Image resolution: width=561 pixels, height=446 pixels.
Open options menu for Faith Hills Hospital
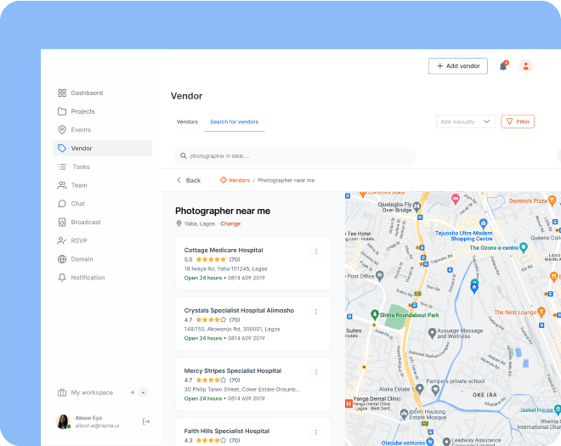pos(316,432)
